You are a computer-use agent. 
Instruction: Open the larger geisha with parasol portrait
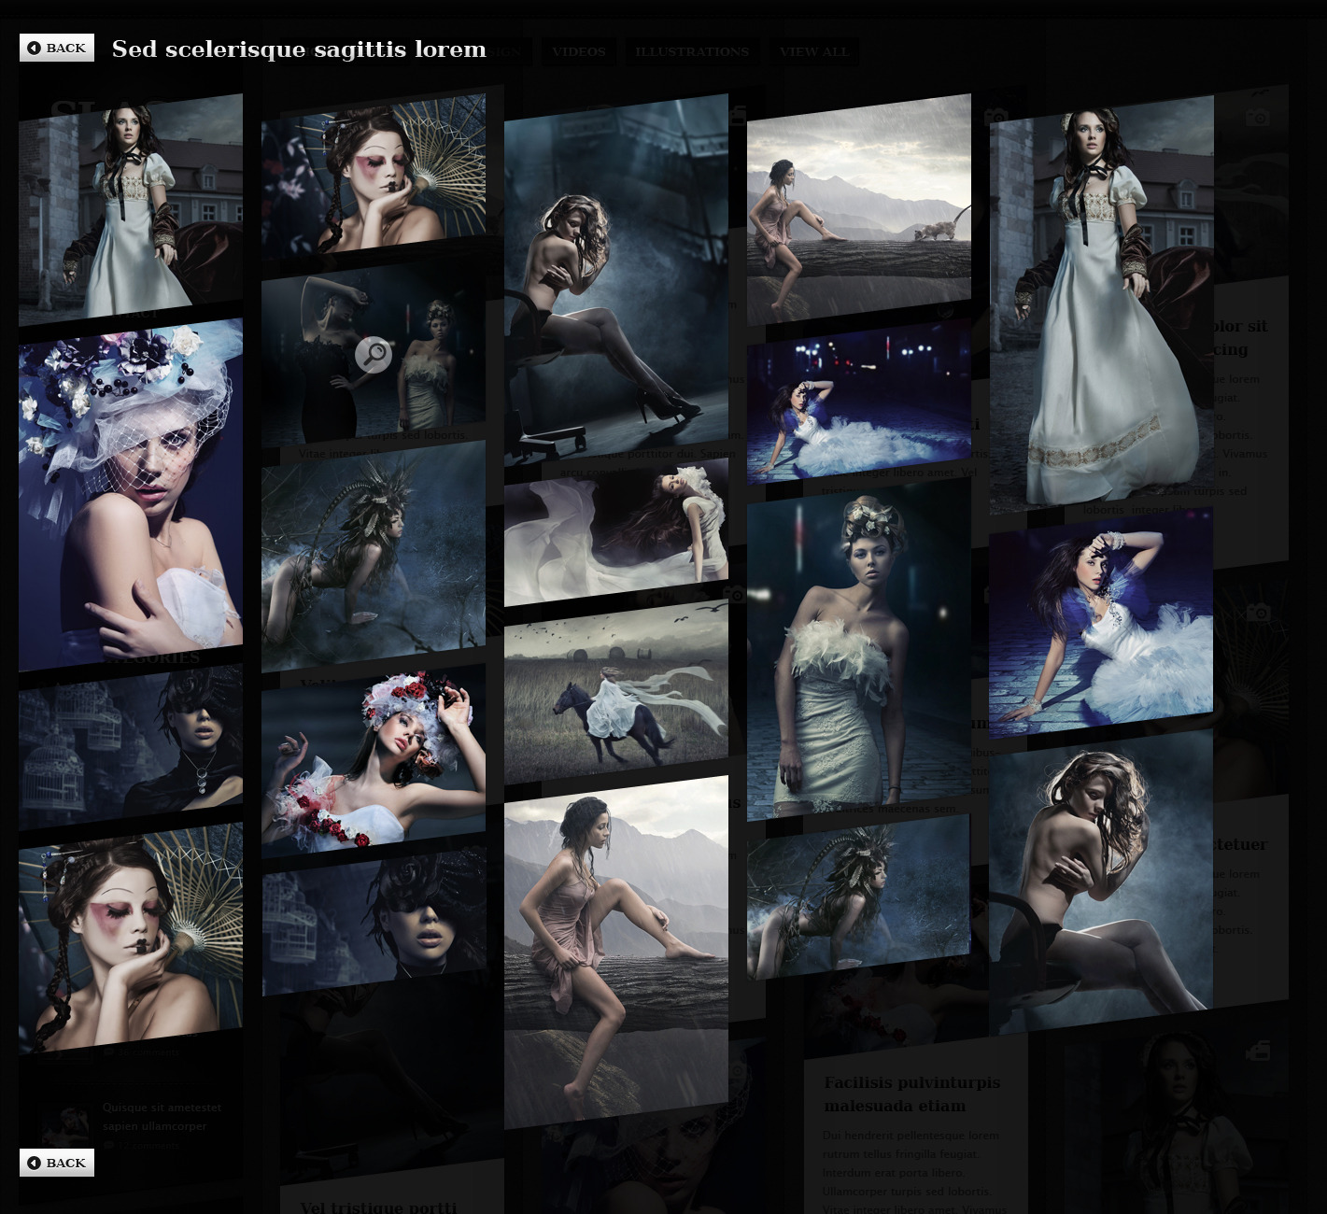point(131,939)
